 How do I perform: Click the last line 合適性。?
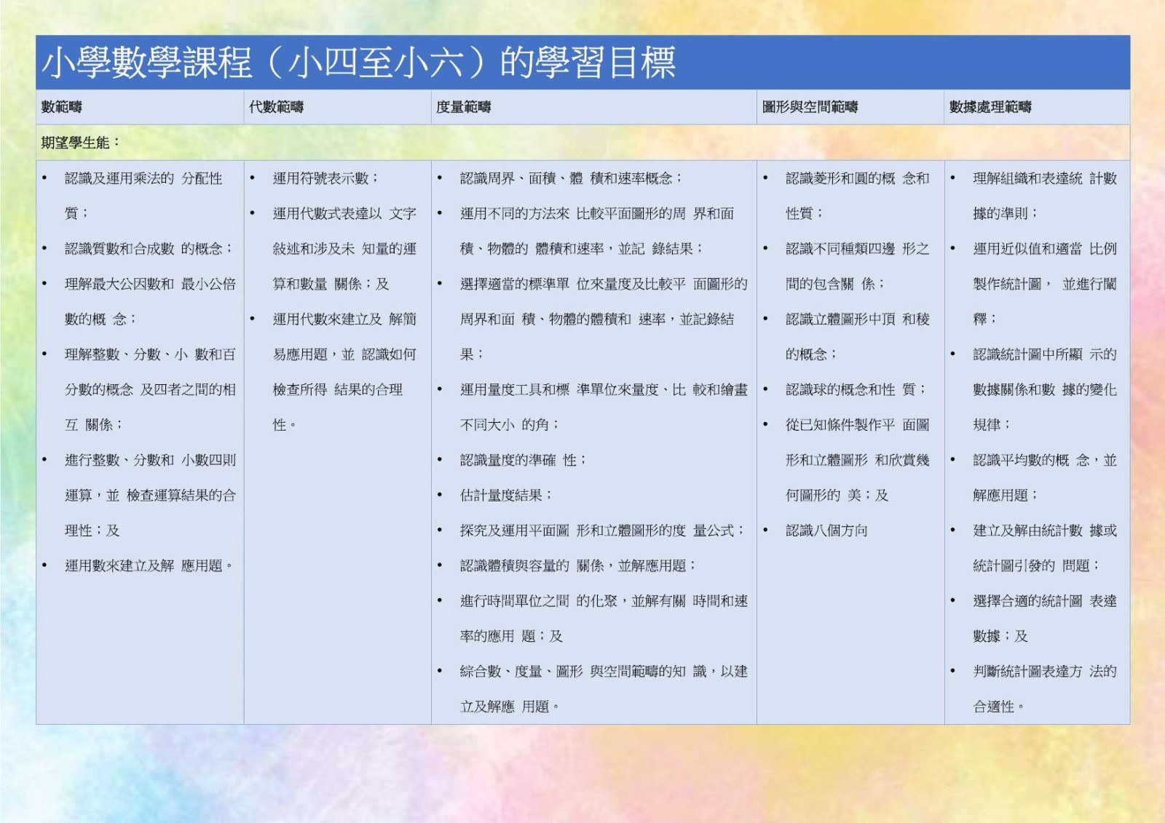click(998, 707)
